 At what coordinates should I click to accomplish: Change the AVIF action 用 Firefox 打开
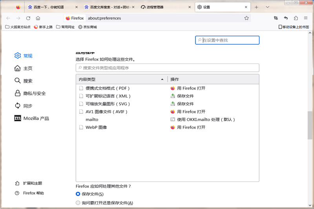tap(188, 112)
